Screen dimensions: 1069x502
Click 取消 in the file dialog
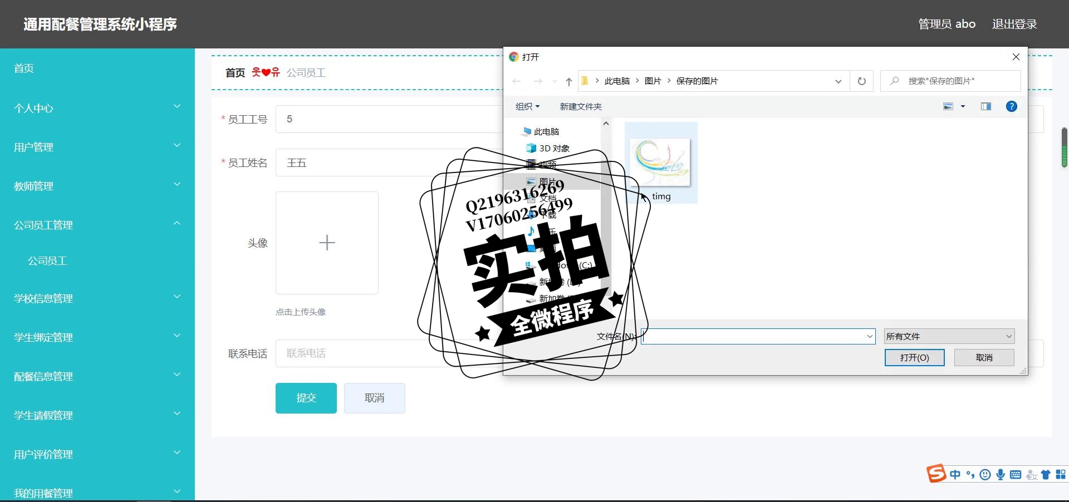click(984, 357)
